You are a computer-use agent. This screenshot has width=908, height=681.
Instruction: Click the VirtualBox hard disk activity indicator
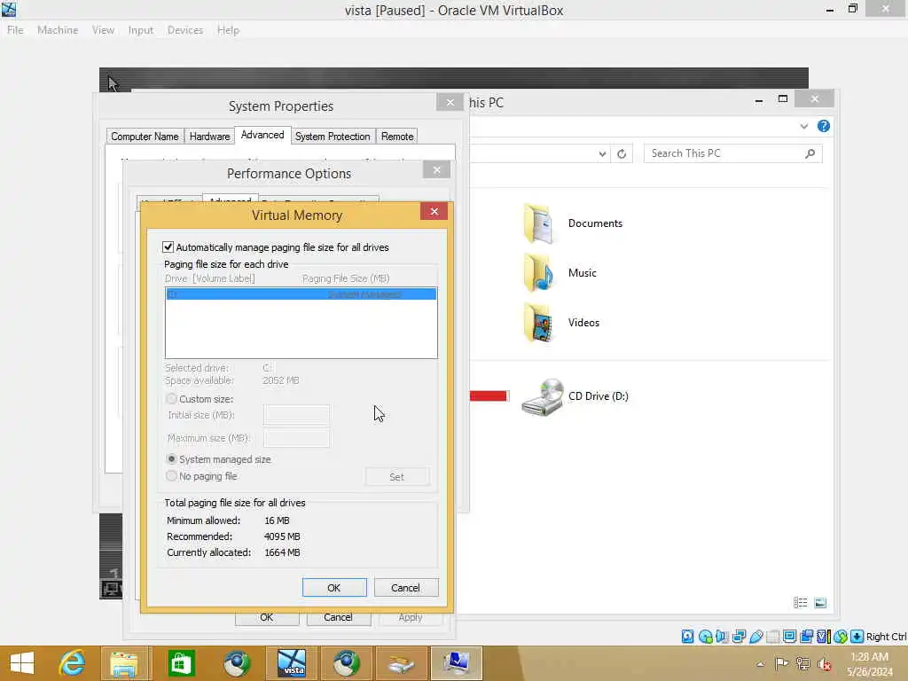(x=687, y=637)
